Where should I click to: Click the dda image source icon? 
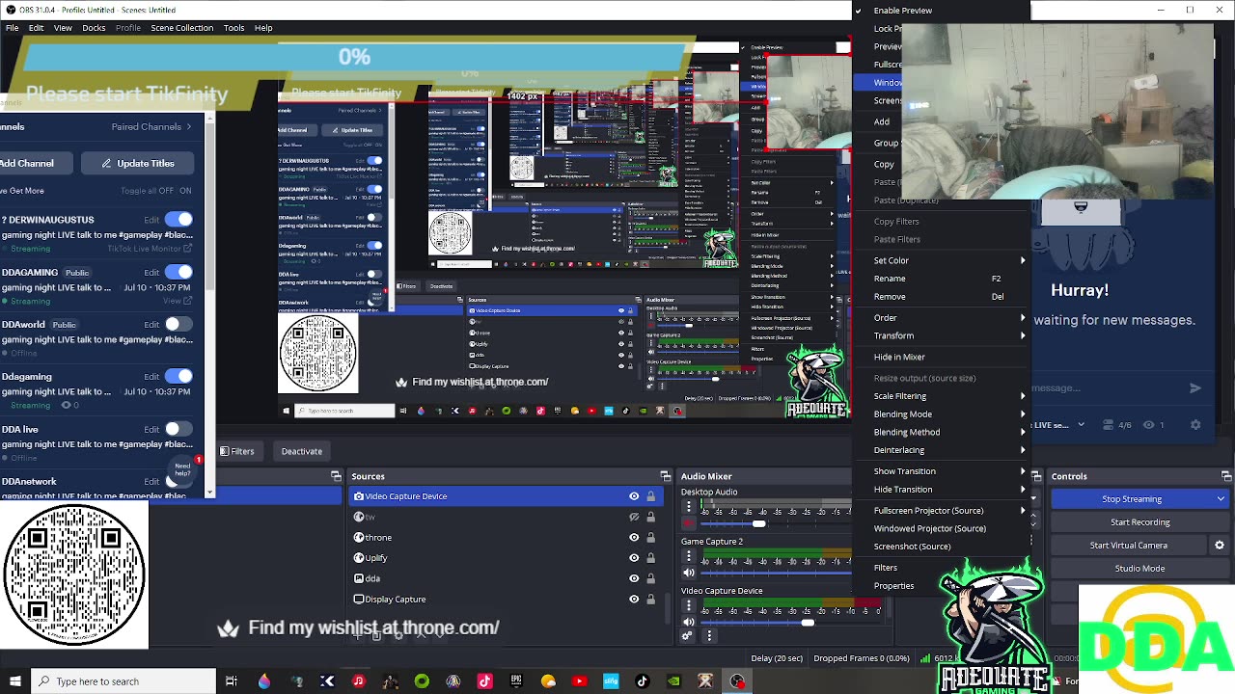point(359,578)
